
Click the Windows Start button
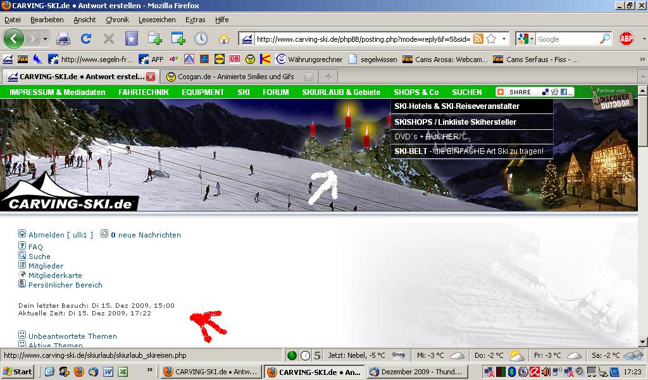(18, 372)
